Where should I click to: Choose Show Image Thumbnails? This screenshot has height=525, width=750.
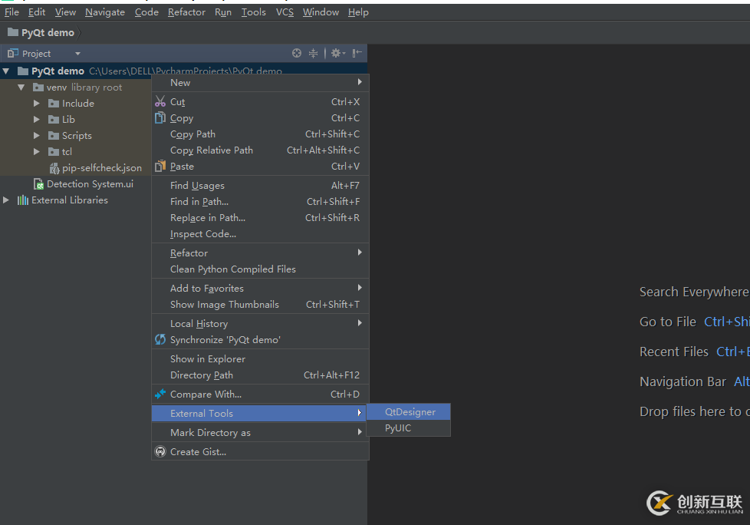(x=260, y=305)
